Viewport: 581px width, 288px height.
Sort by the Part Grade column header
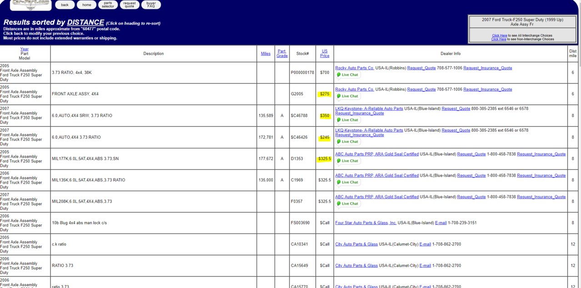282,54
